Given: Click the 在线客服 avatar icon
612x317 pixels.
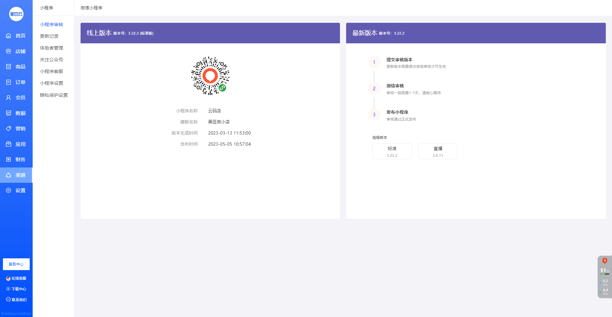Looking at the screenshot, I should [x=8, y=279].
